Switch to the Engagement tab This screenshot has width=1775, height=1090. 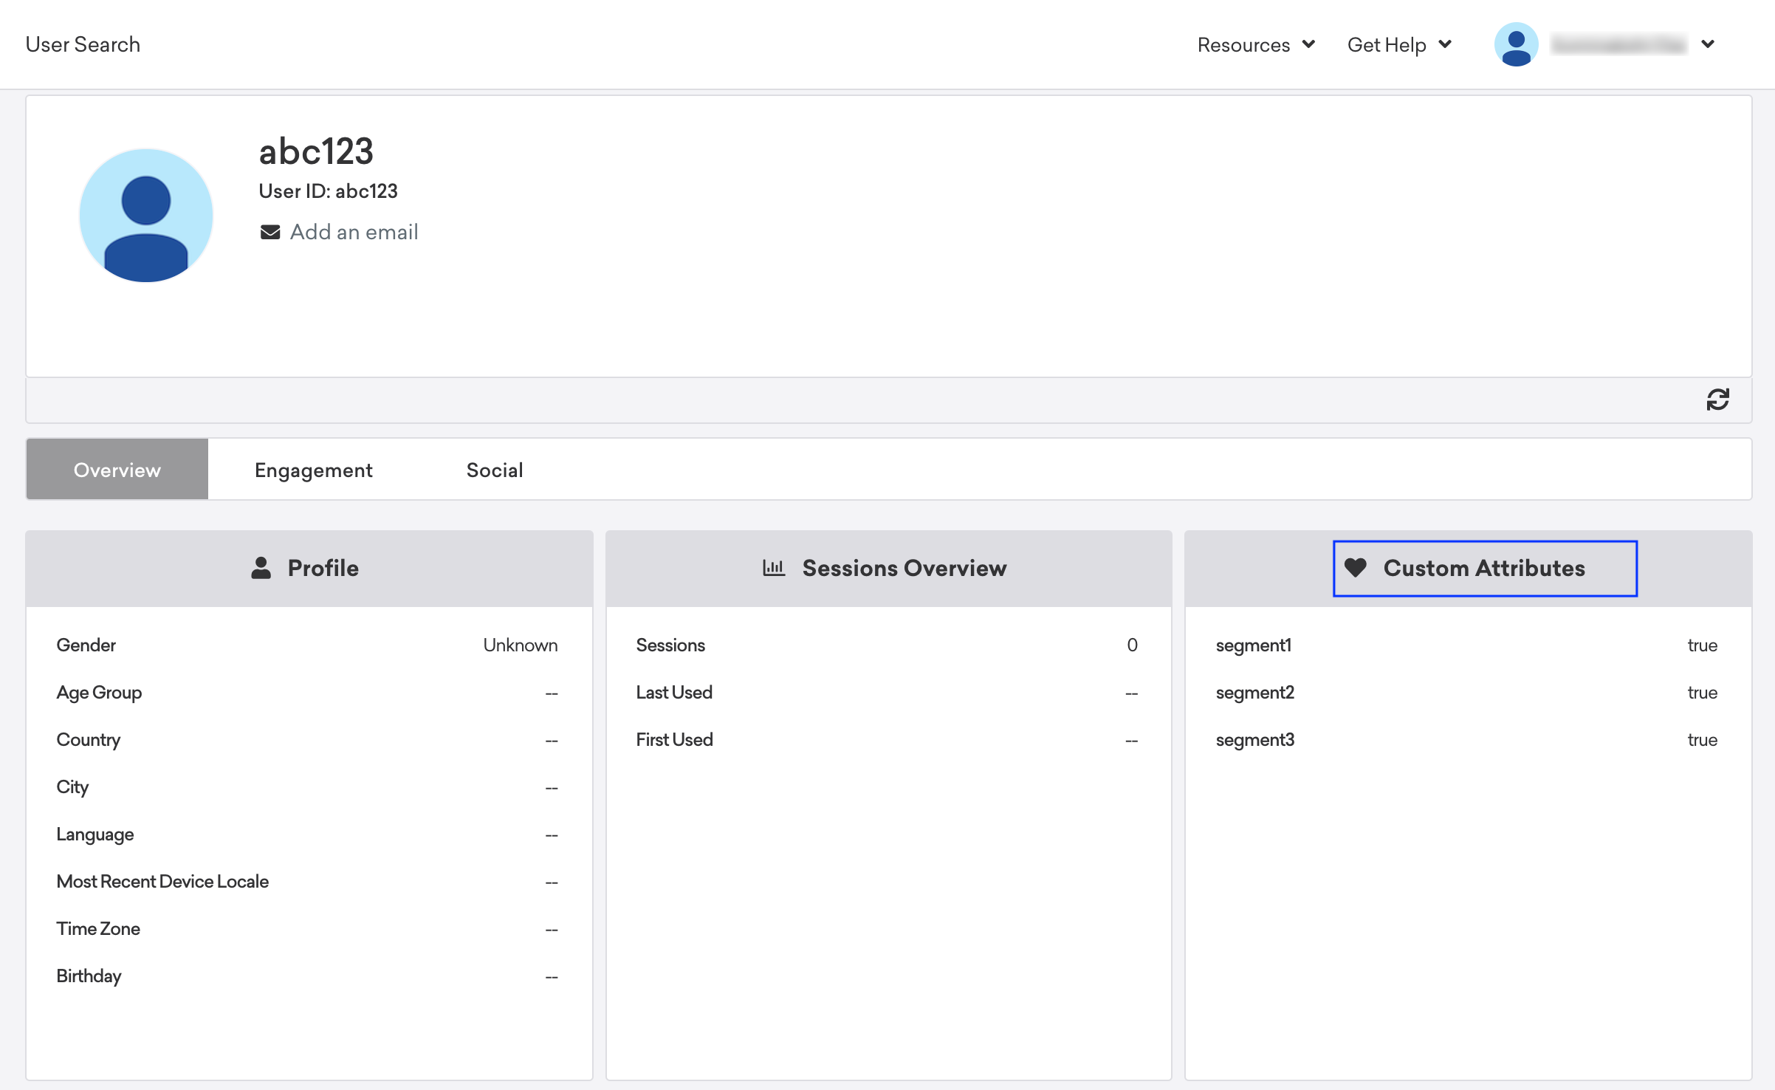pos(313,470)
